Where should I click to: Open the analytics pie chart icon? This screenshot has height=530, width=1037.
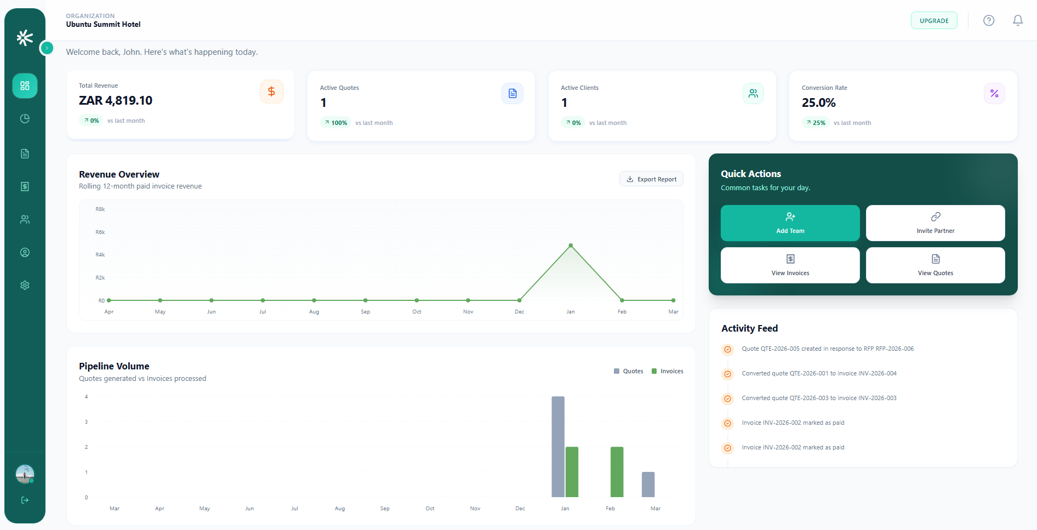coord(25,118)
